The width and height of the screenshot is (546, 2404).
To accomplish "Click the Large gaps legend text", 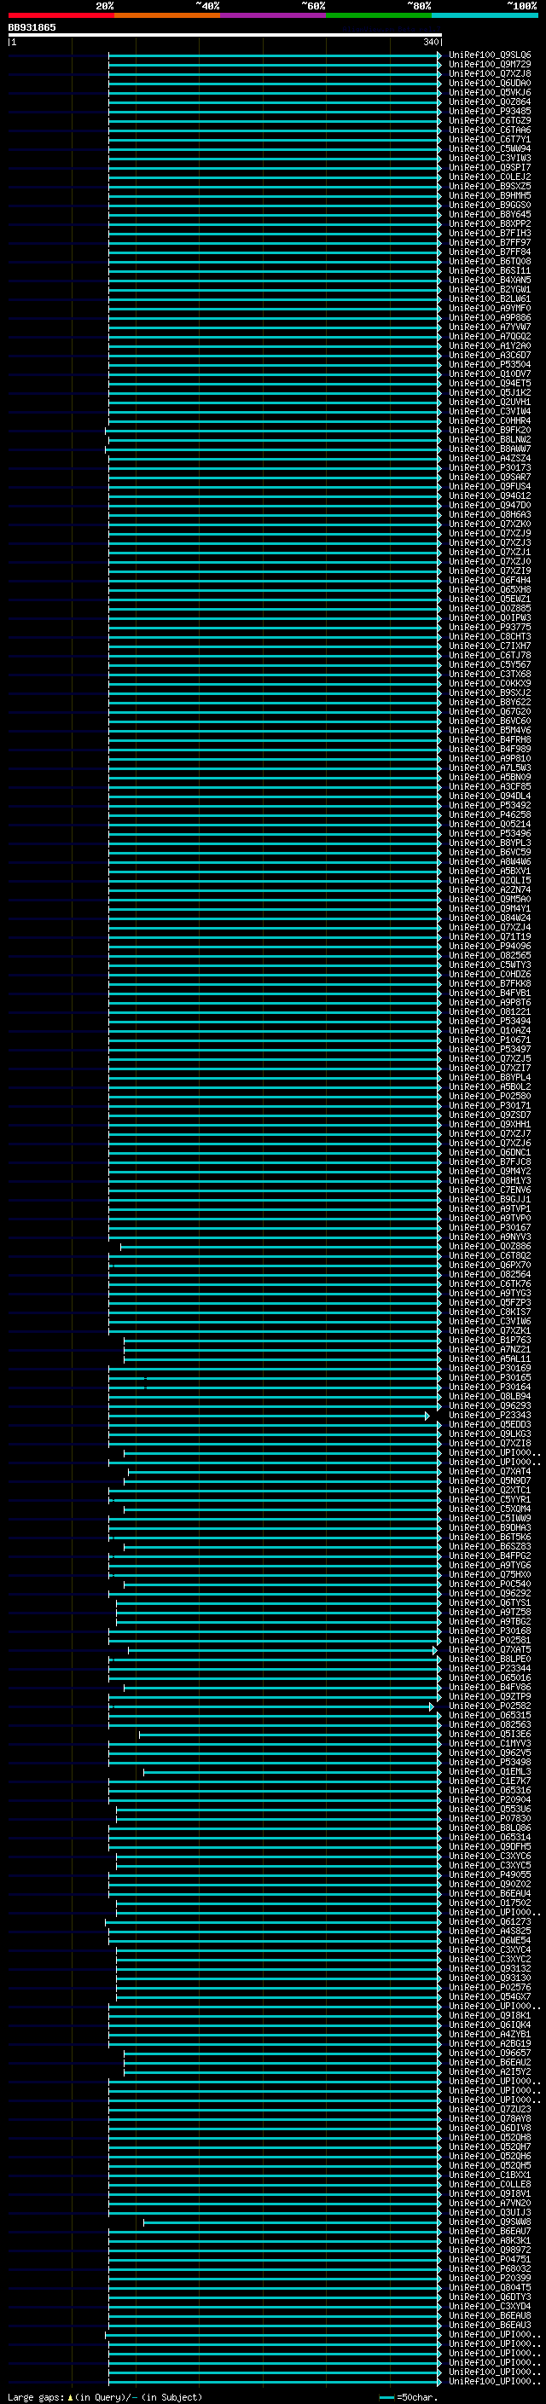I will [x=105, y=2397].
